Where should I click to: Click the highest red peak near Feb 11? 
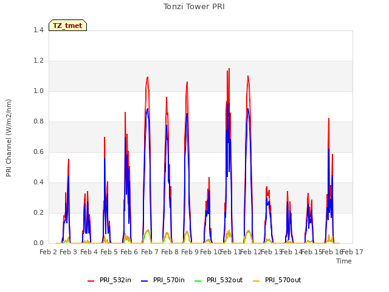coord(229,69)
